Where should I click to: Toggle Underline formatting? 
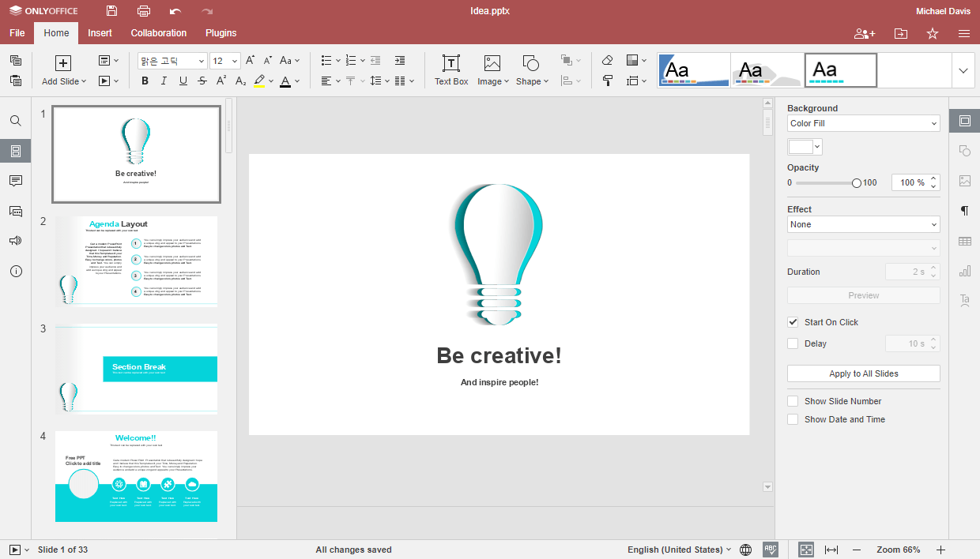click(183, 81)
